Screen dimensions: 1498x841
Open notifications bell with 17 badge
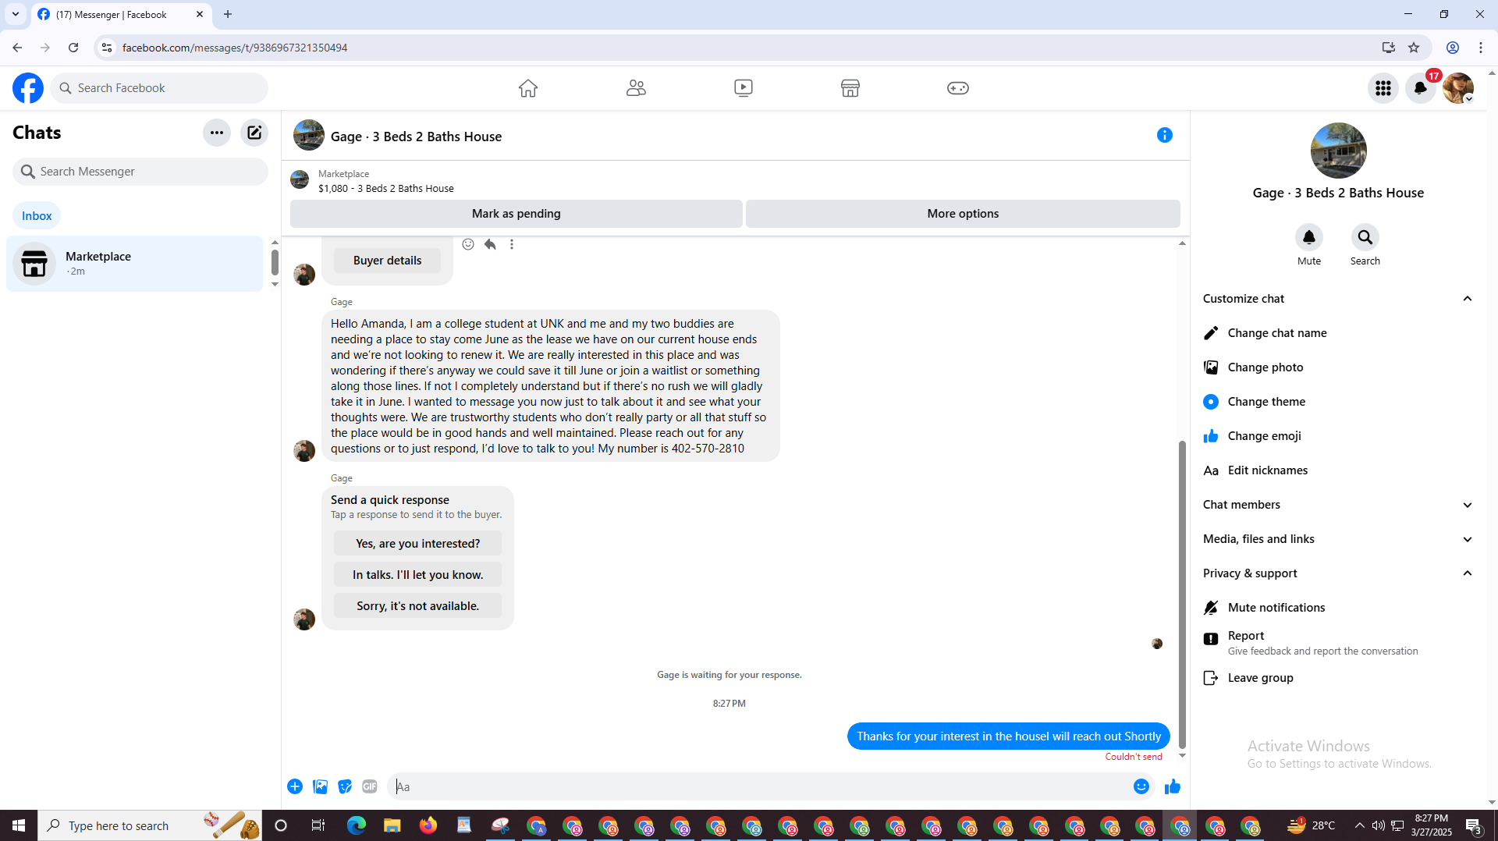click(1421, 88)
